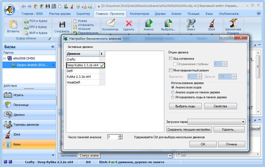Select Анализ ходов из панели дерева
This screenshot has width=265, height=167.
click(x=173, y=92)
